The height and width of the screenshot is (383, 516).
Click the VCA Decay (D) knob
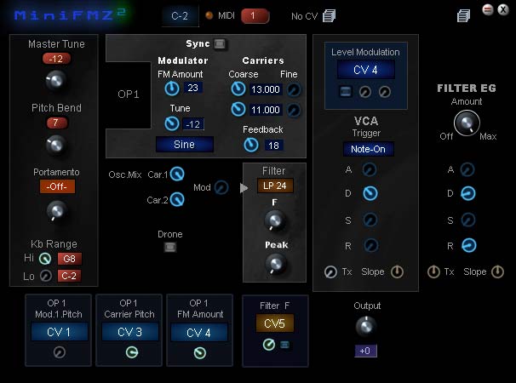370,193
